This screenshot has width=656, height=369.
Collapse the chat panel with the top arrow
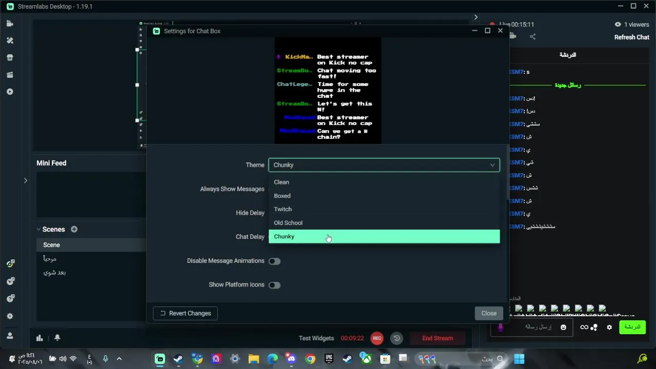[476, 17]
